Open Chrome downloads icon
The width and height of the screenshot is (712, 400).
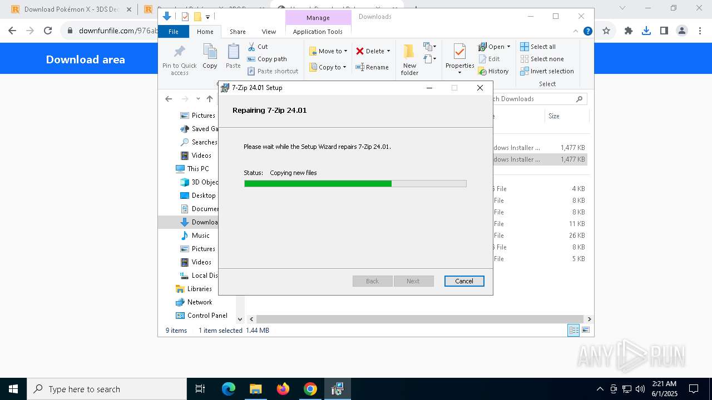click(x=646, y=31)
